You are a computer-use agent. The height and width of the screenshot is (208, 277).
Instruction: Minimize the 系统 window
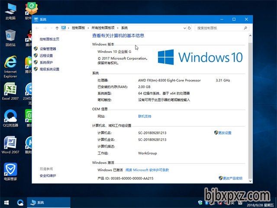pyautogui.click(x=222, y=19)
